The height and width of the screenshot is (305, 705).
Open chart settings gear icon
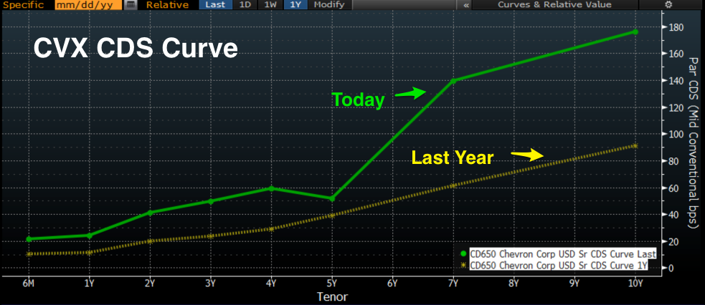coord(668,5)
